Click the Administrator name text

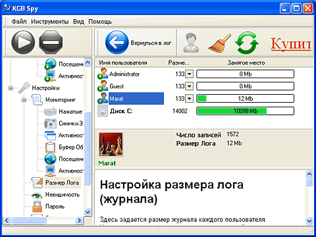pyautogui.click(x=124, y=74)
